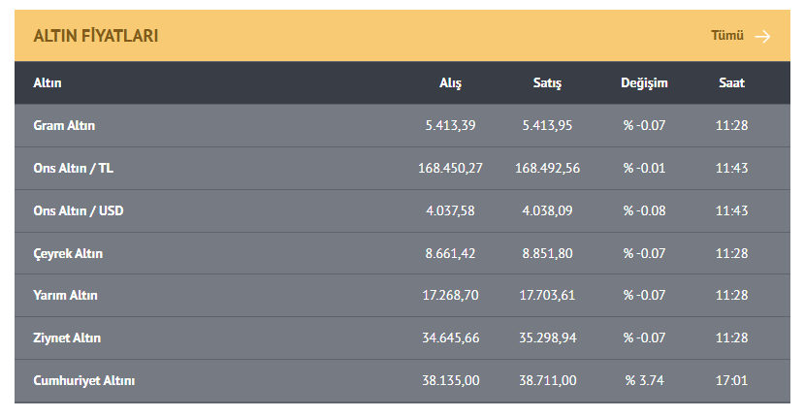Screen dimensions: 804x418
Task: Select the Yarım Altın row label
Action: click(65, 296)
